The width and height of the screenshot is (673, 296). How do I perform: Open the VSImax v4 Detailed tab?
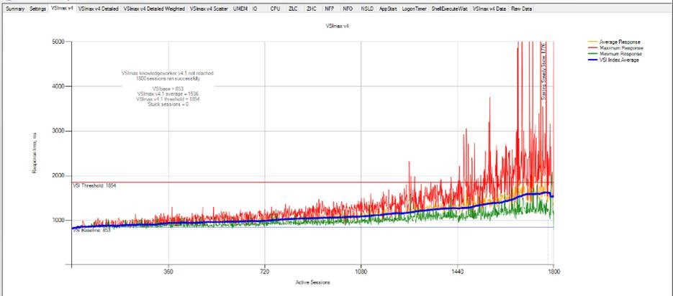99,9
